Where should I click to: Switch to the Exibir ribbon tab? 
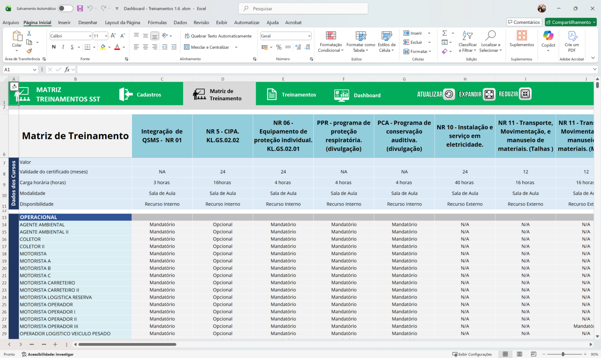[221, 22]
